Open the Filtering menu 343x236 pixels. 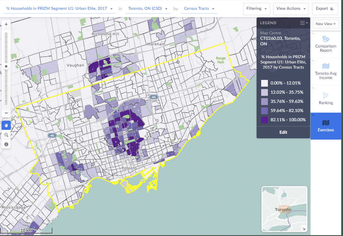(x=257, y=9)
